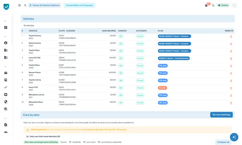Image resolution: width=242 pixels, height=145 pixels.
Task: Click Found autodata badge for Isuzu FVR
Action: pyautogui.click(x=140, y=88)
